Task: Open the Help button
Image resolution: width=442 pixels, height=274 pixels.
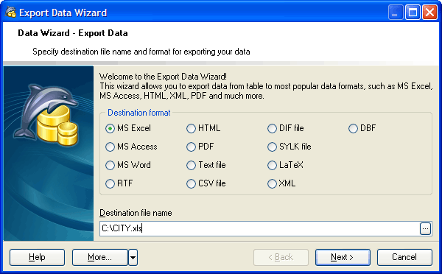Action: [37, 257]
